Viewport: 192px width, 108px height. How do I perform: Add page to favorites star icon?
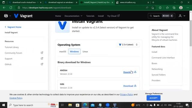click(x=152, y=8)
